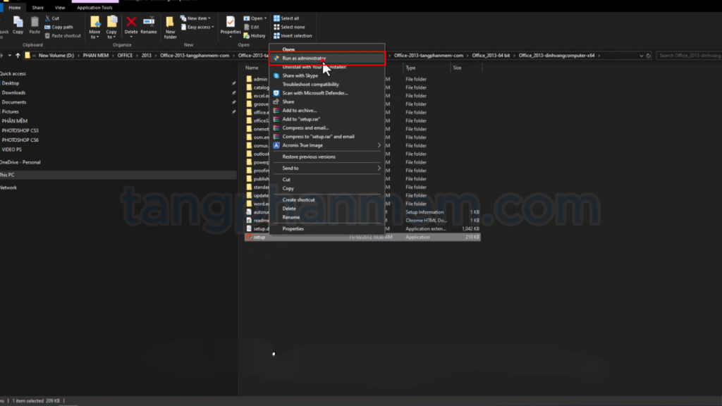Switch to the Home ribbon tab
Image resolution: width=722 pixels, height=406 pixels.
14,8
